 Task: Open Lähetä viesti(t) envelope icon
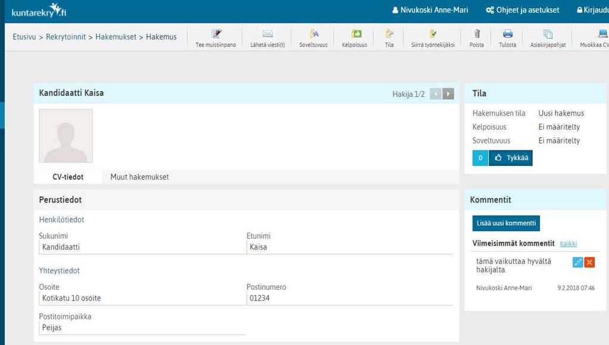point(268,34)
